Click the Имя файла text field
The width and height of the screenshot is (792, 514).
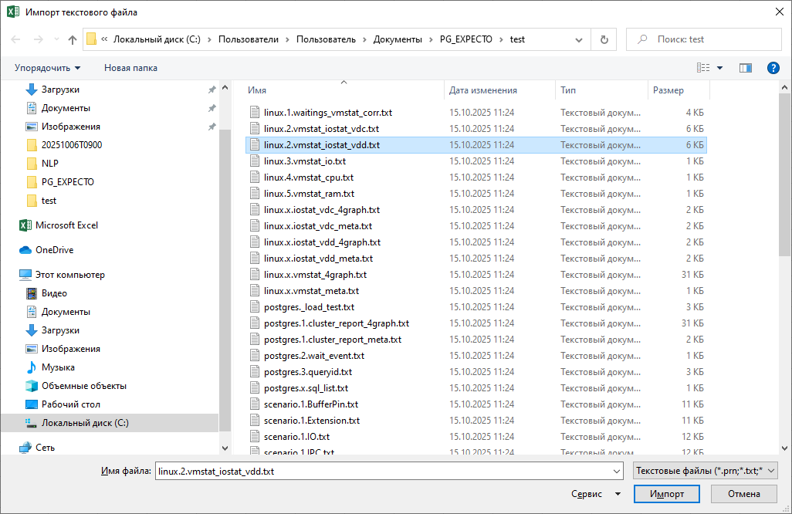tap(383, 471)
